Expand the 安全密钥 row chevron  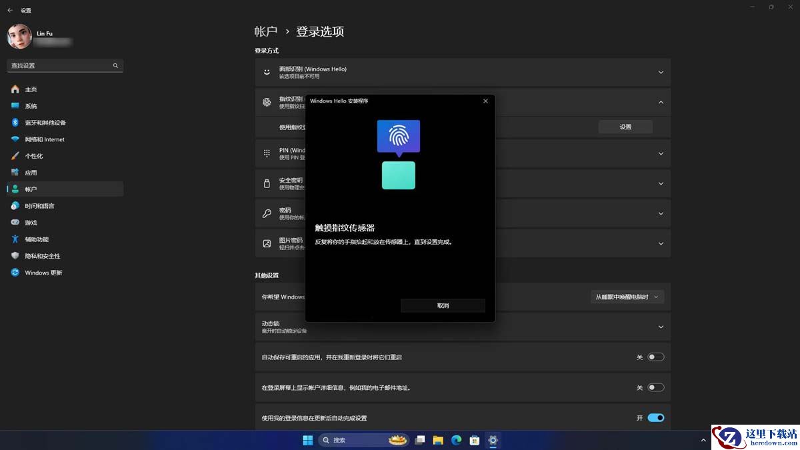click(661, 183)
